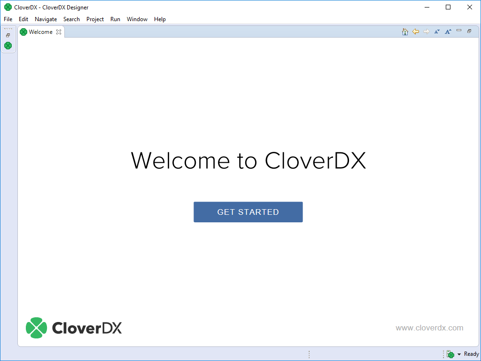This screenshot has height=361, width=481.
Task: Follow the www.cloverdx.com link
Action: click(x=429, y=328)
